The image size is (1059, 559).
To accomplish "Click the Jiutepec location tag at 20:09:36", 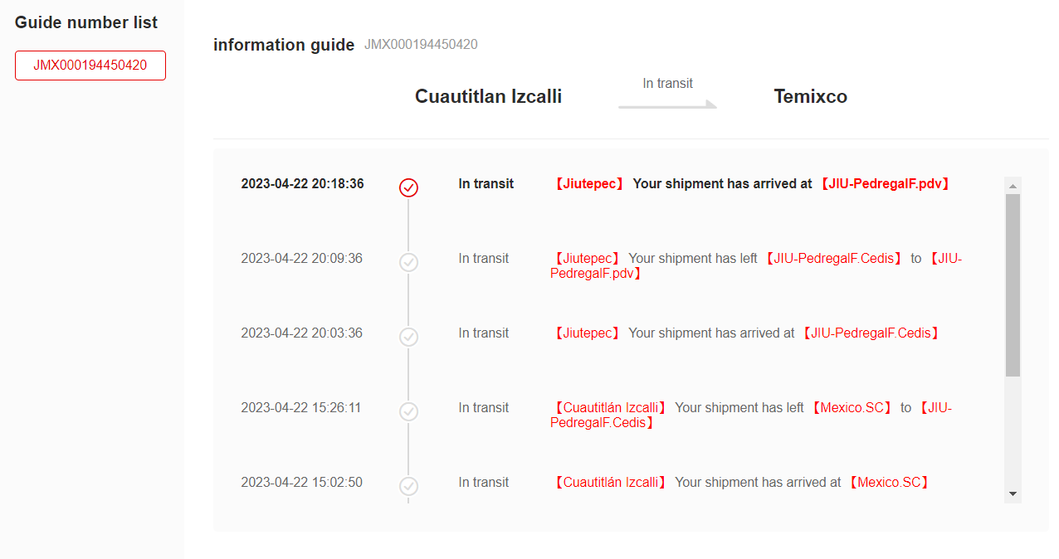I will pyautogui.click(x=586, y=259).
